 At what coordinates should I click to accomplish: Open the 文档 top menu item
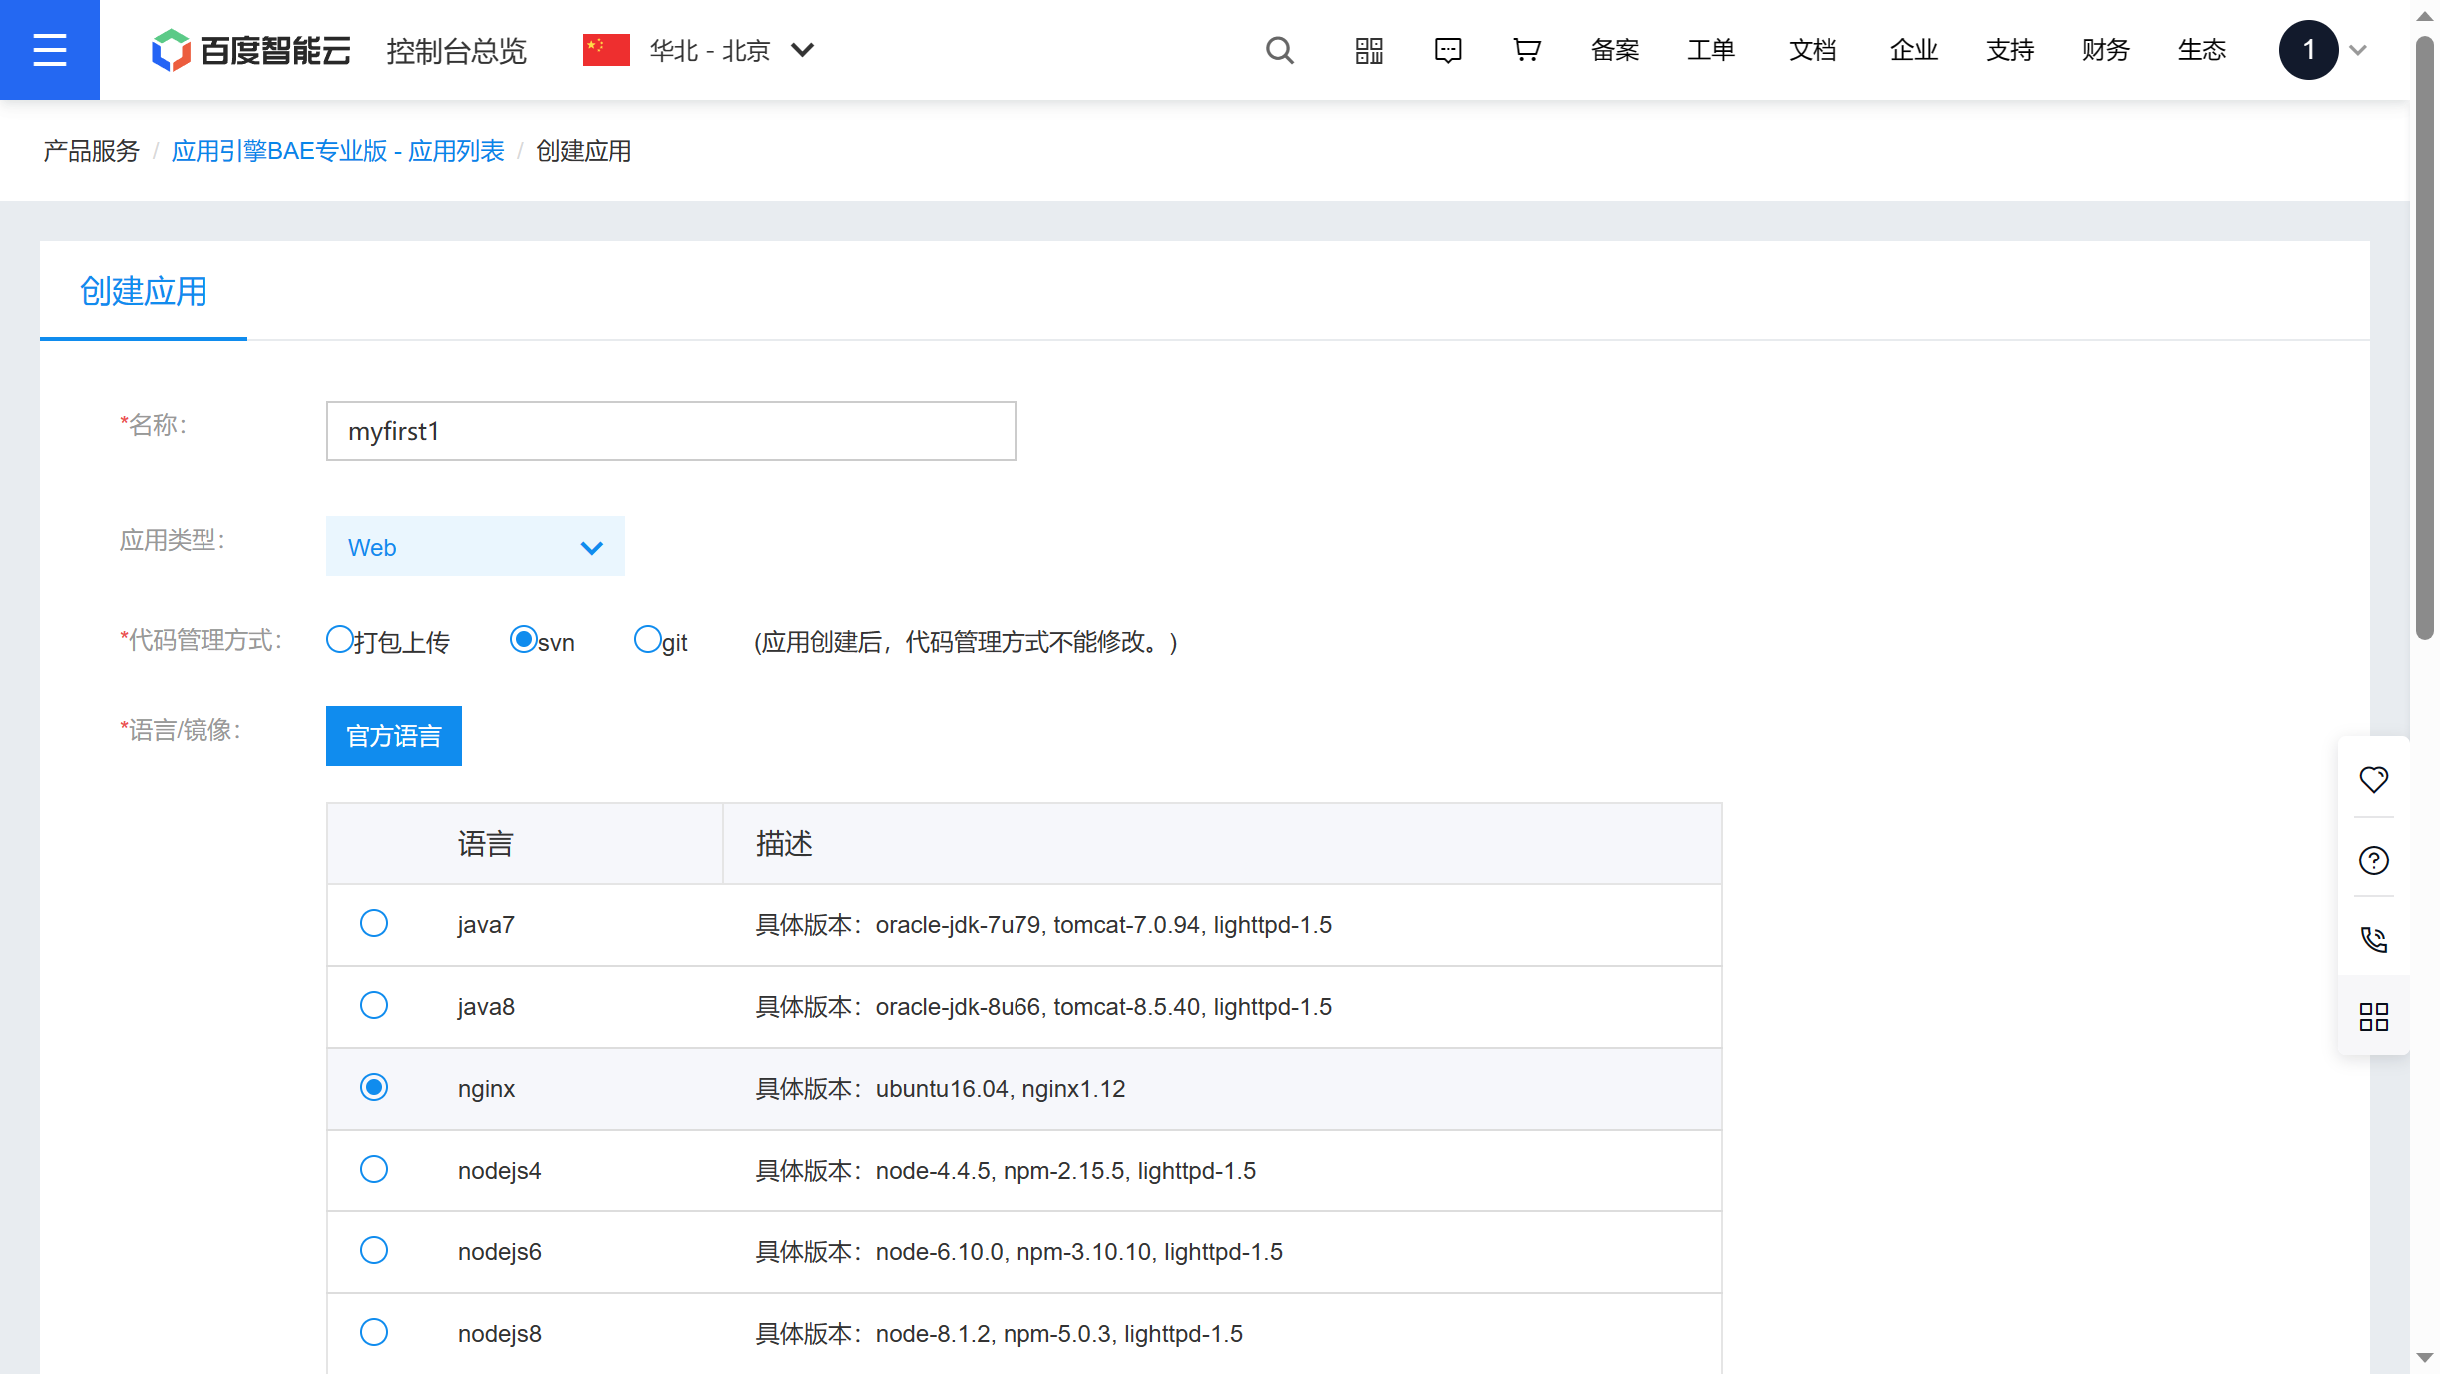click(1812, 50)
